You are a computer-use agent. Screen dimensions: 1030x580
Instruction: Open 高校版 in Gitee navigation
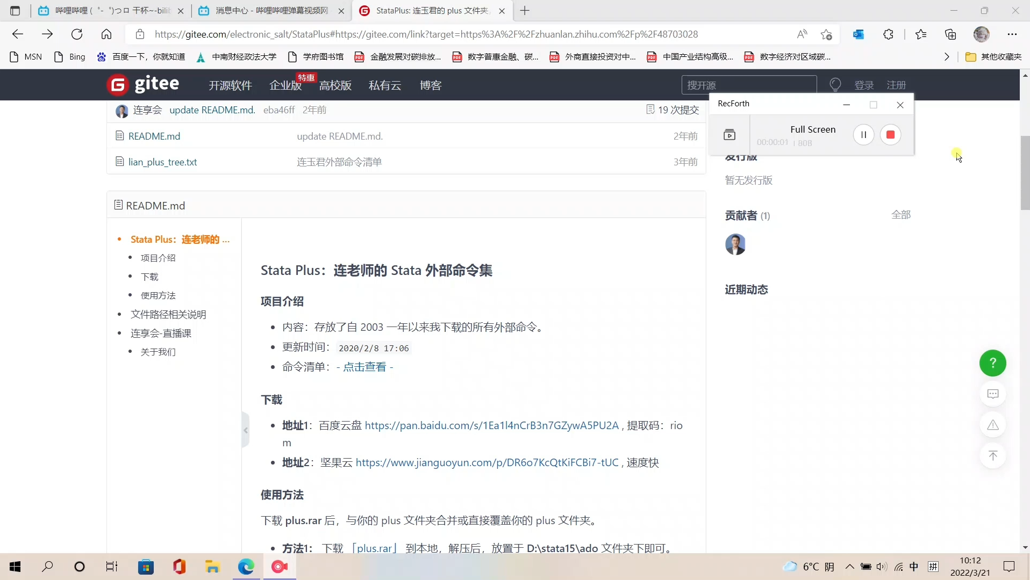pos(335,85)
